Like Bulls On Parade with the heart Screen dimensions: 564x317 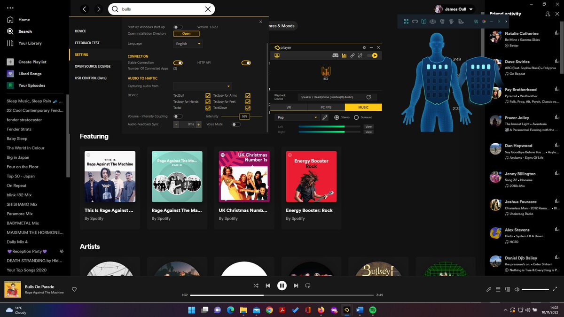tap(74, 289)
